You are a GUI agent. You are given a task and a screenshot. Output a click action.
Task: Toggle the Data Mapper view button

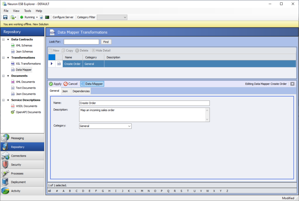click(x=92, y=84)
